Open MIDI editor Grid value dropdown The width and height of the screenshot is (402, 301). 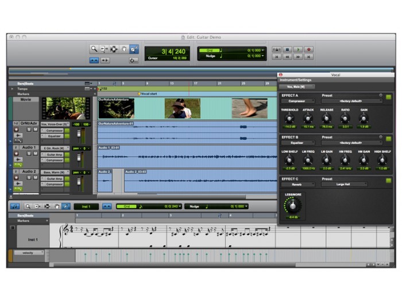(x=180, y=206)
